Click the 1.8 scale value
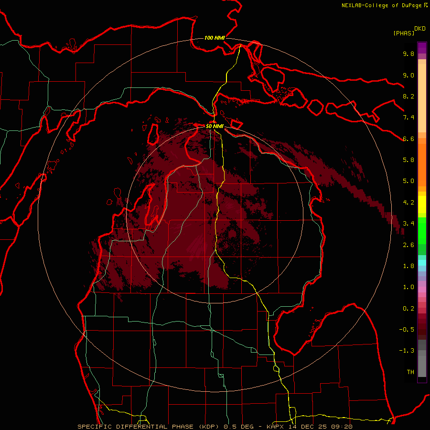Image resolution: width=430 pixels, height=430 pixels. [x=408, y=266]
